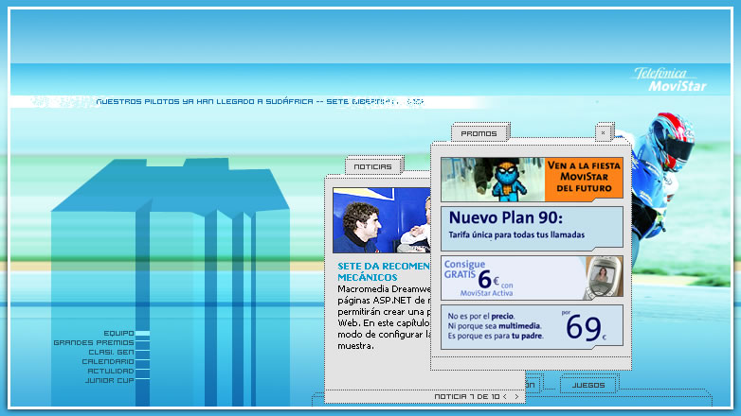This screenshot has width=741, height=416.
Task: Open the 'Ven a la fiesta MoviStar' banner
Action: coord(532,180)
